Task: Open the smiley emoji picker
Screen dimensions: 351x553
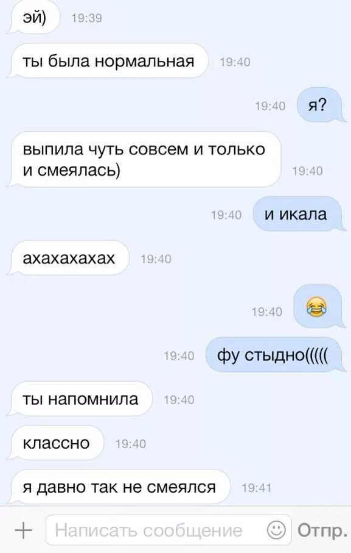Action: click(276, 529)
